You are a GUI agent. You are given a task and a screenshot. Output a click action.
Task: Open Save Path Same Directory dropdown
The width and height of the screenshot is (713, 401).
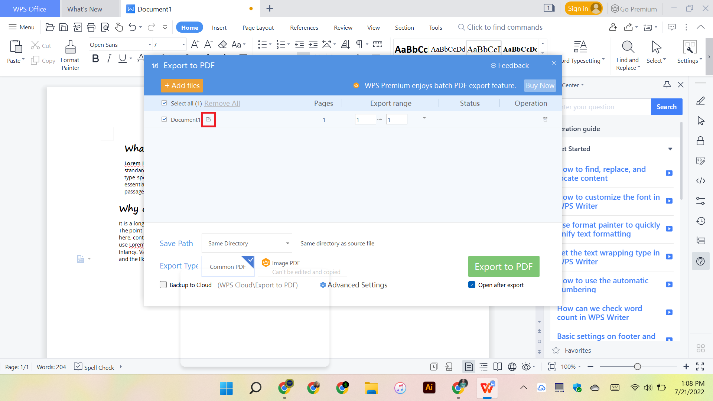(x=247, y=243)
